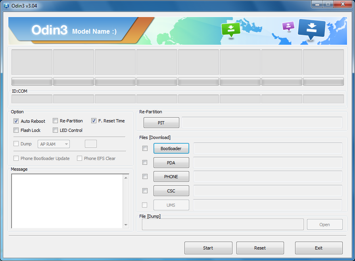
Task: Click the Start button
Action: [x=208, y=248]
